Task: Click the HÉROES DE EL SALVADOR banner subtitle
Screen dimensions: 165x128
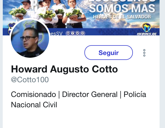Action: [x=122, y=17]
